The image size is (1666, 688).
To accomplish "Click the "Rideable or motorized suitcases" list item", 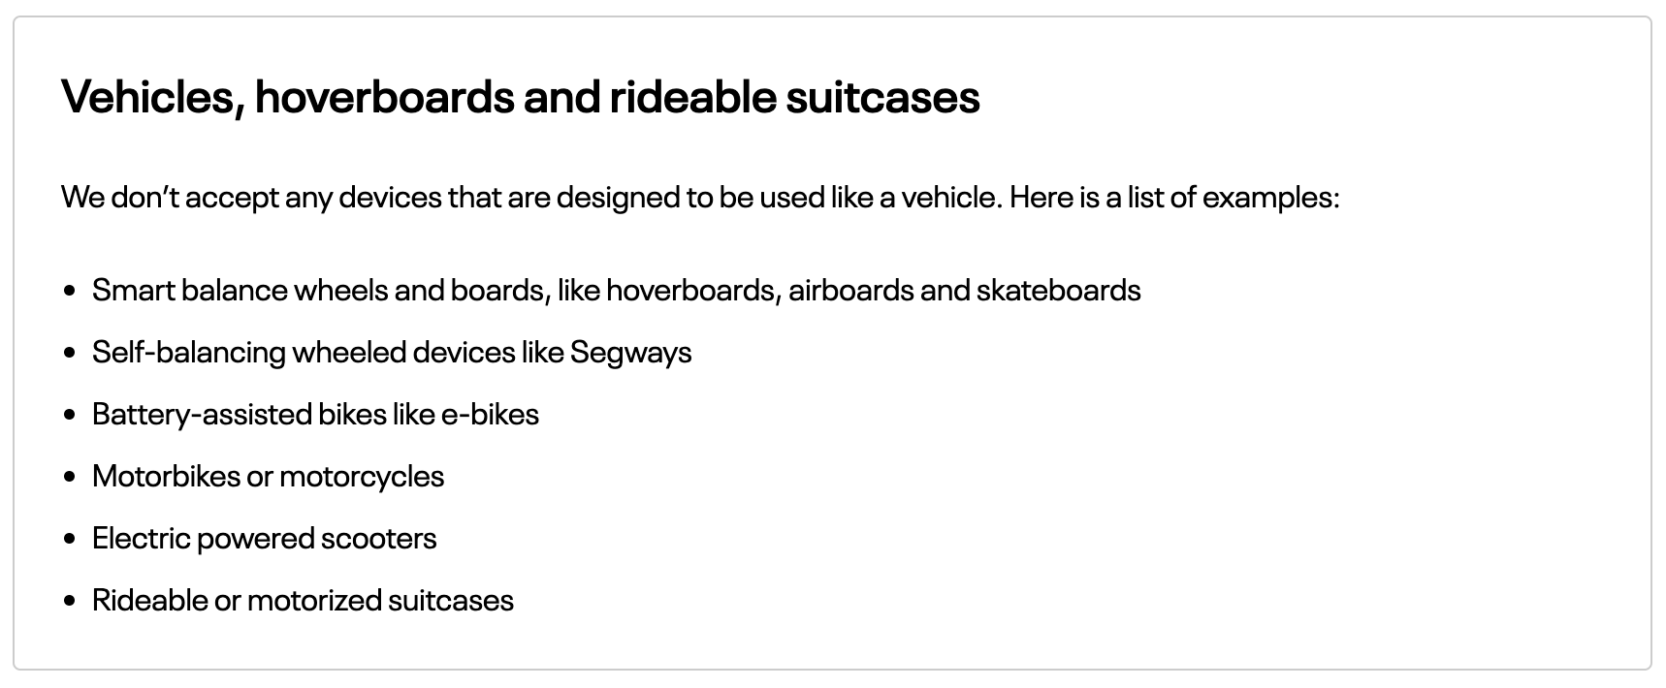I will pyautogui.click(x=303, y=601).
